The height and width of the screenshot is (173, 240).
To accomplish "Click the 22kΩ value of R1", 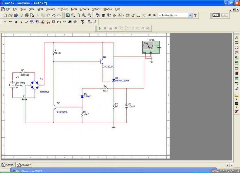I will click(x=58, y=53).
